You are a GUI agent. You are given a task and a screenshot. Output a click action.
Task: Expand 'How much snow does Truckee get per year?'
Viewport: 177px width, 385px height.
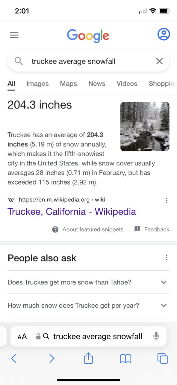[88, 306]
